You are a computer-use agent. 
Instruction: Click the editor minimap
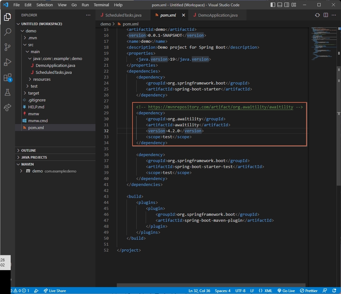[x=324, y=44]
